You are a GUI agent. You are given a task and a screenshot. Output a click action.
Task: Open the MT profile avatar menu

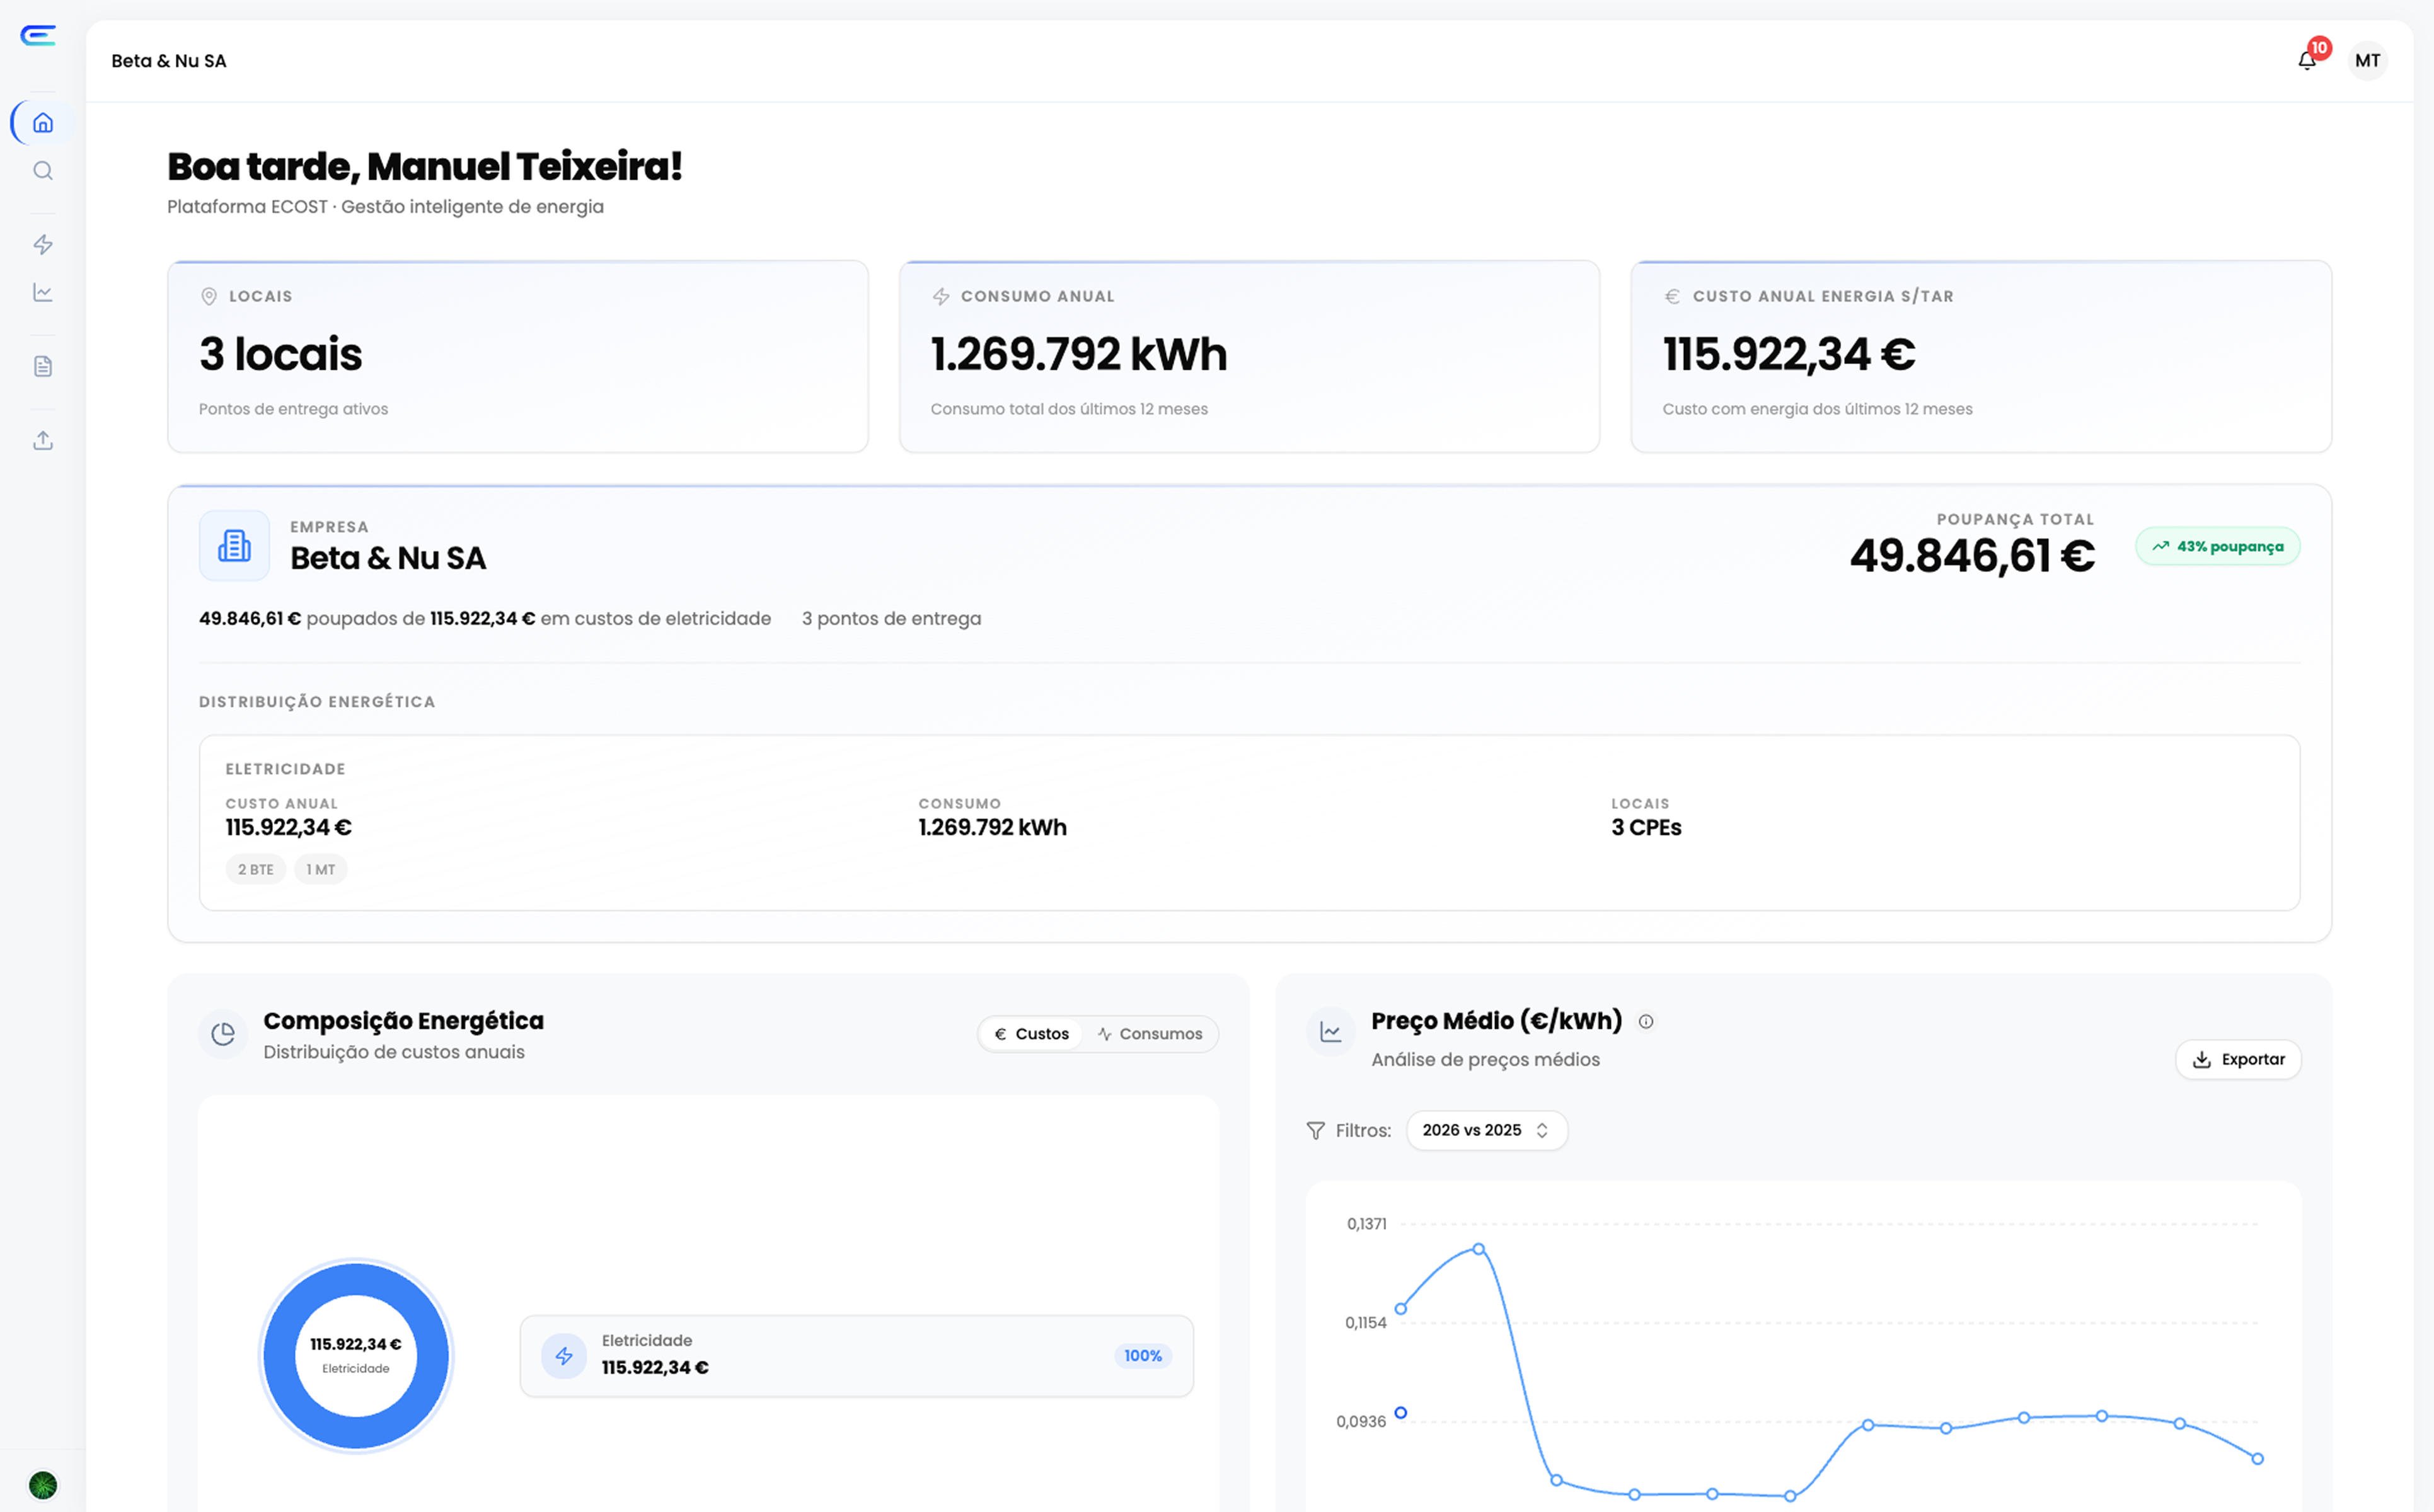pos(2367,60)
